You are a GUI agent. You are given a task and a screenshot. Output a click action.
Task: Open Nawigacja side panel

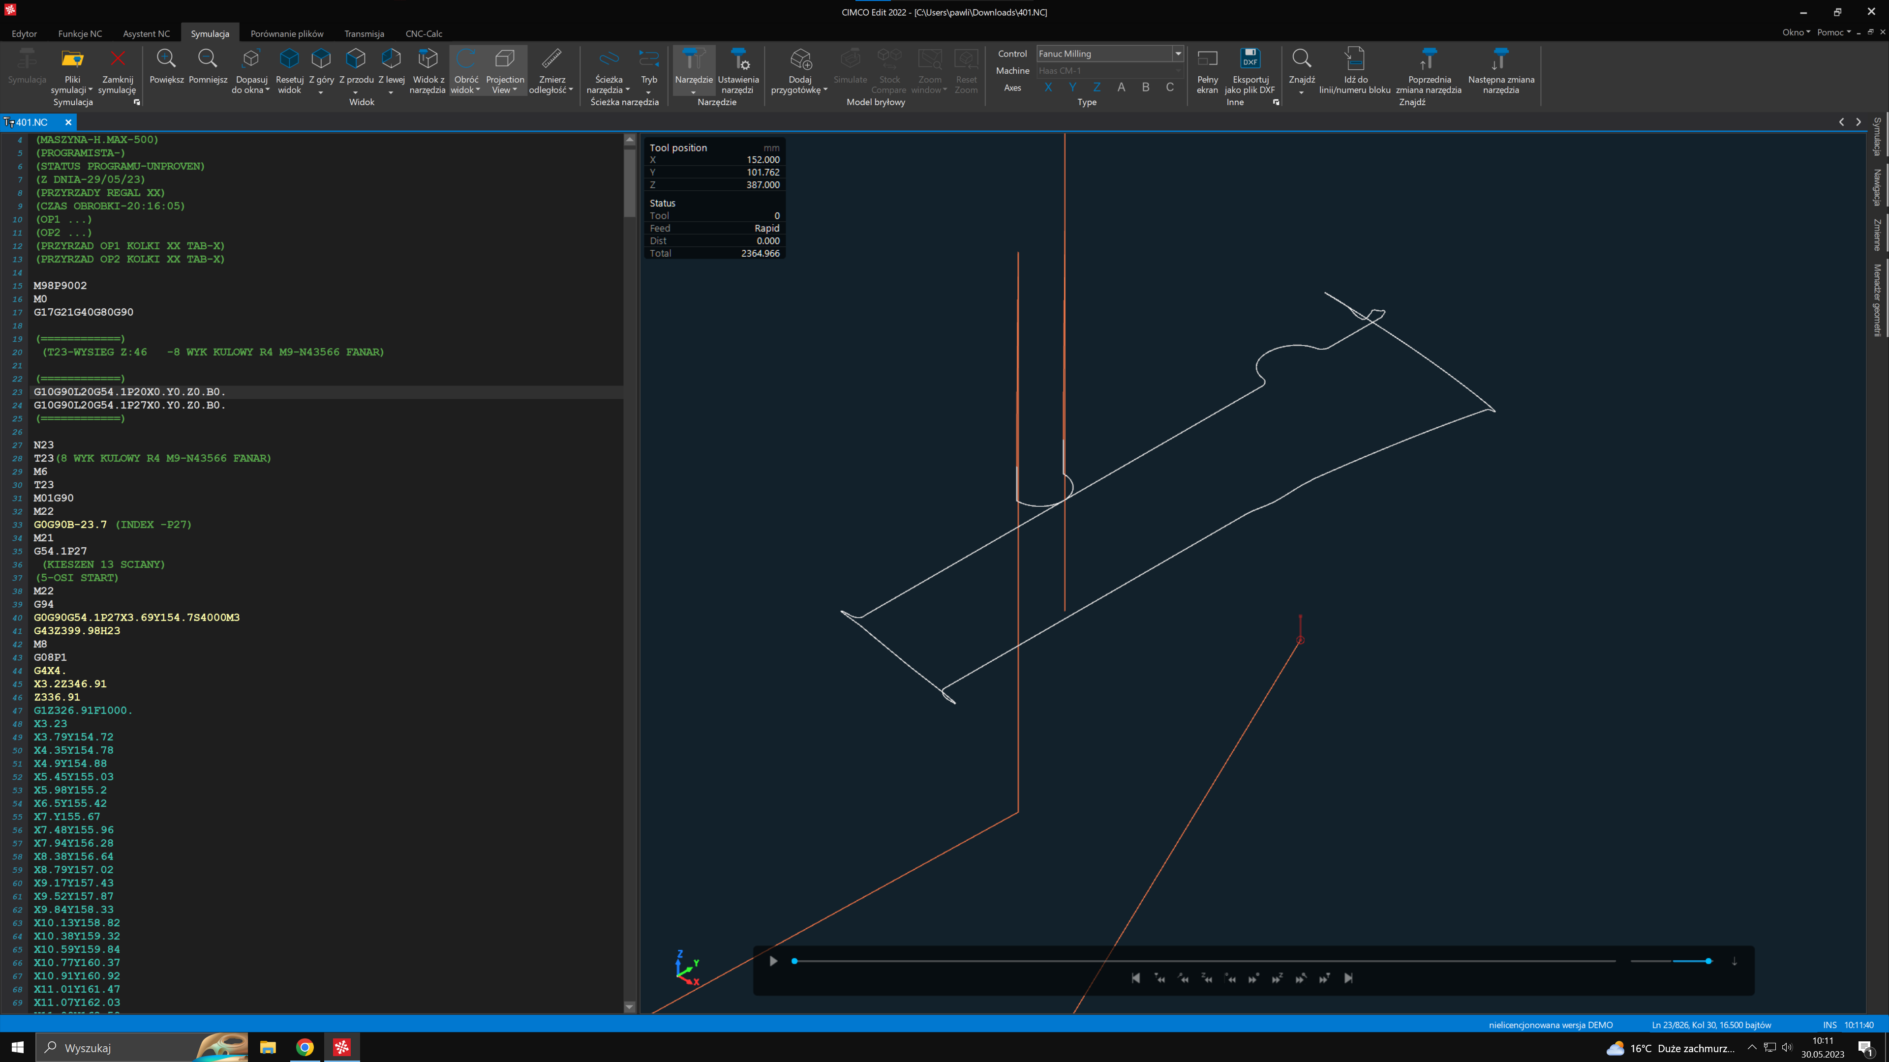1877,187
